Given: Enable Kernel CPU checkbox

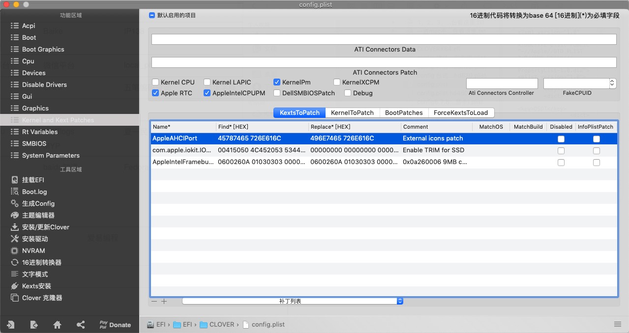Looking at the screenshot, I should 155,82.
